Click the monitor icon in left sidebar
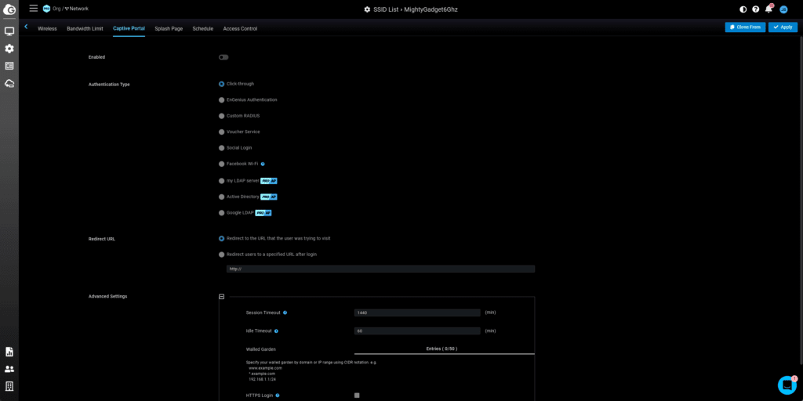803x401 pixels. click(x=9, y=31)
